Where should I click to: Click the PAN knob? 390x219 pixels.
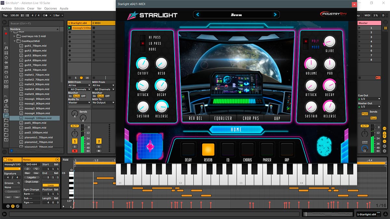[330, 64]
